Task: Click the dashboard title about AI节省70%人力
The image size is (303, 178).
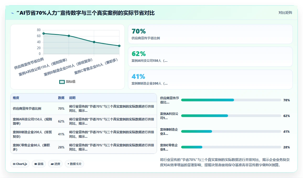Action: coord(86,13)
